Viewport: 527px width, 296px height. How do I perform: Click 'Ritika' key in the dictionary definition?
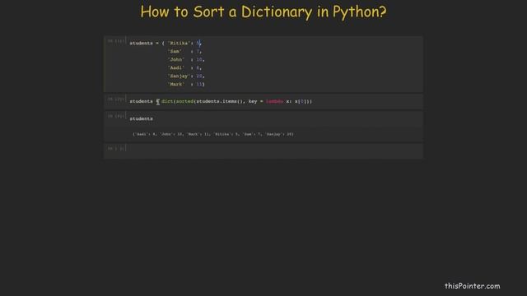point(179,44)
